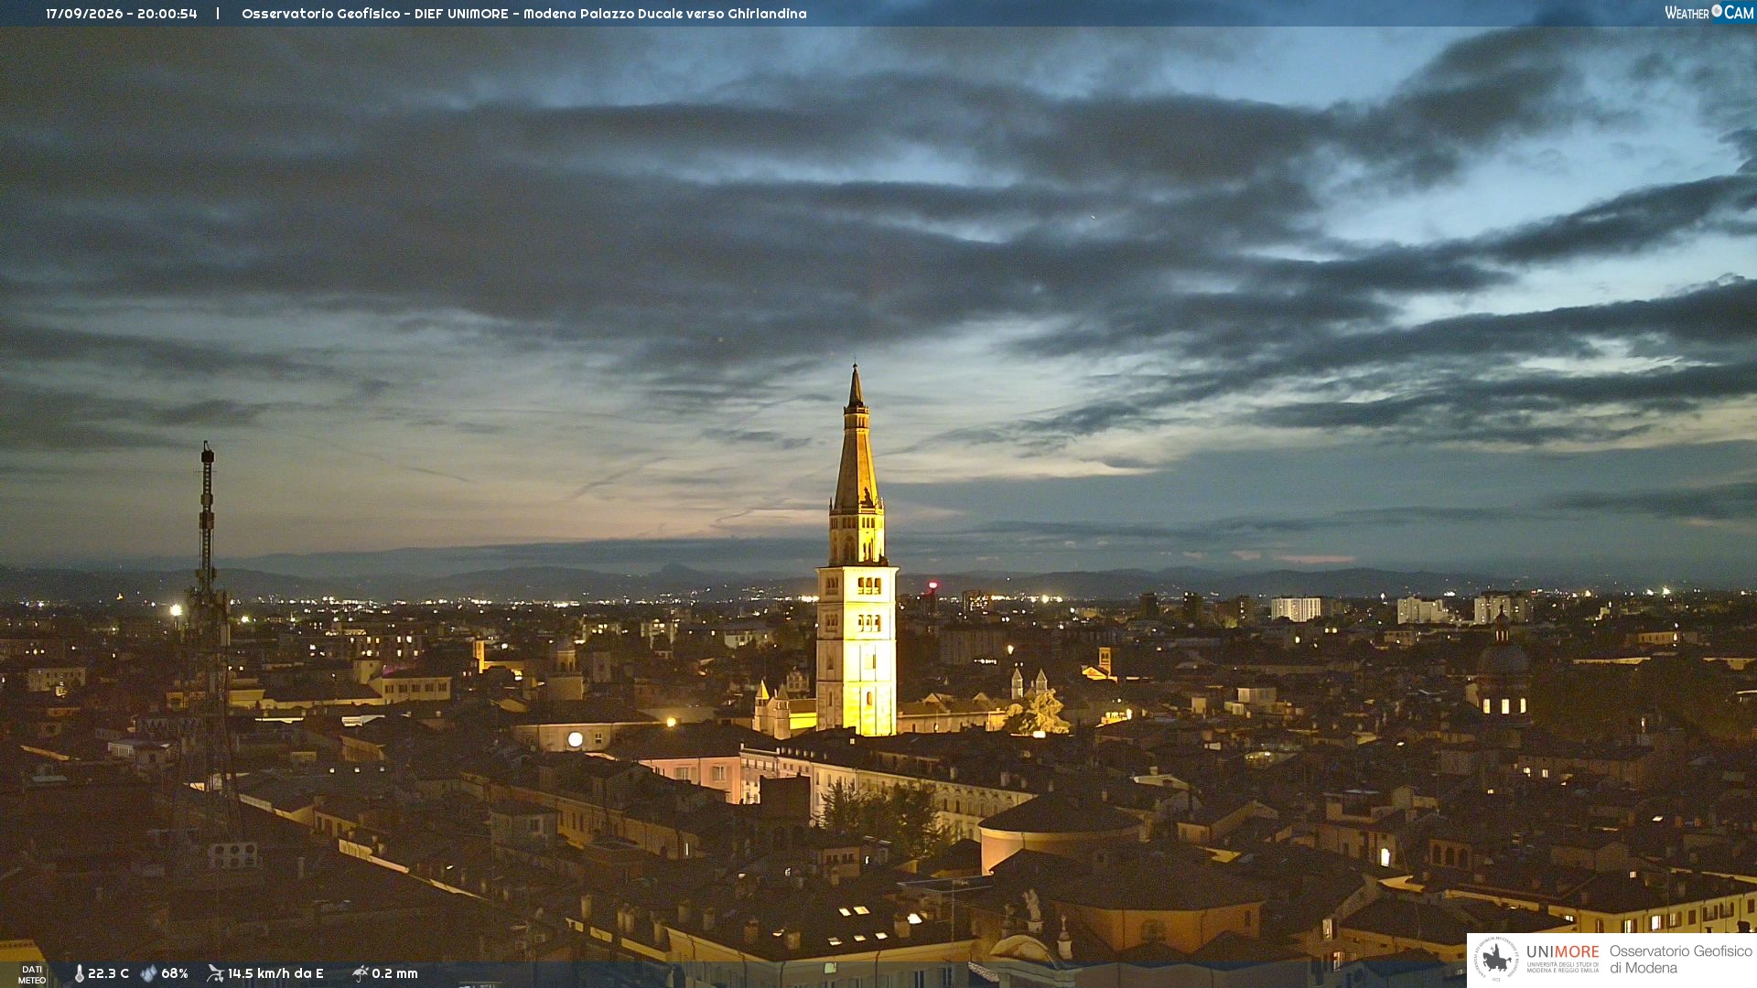
Task: Click the WeatherCam logo
Action: point(1709,13)
